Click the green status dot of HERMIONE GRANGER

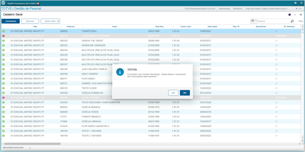point(3,46)
